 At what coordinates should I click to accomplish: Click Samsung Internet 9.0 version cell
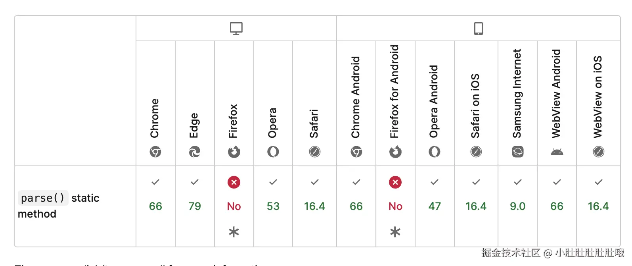click(517, 206)
